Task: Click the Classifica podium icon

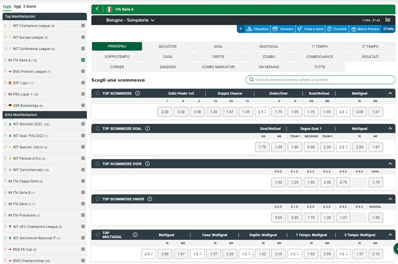Action: pos(249,29)
